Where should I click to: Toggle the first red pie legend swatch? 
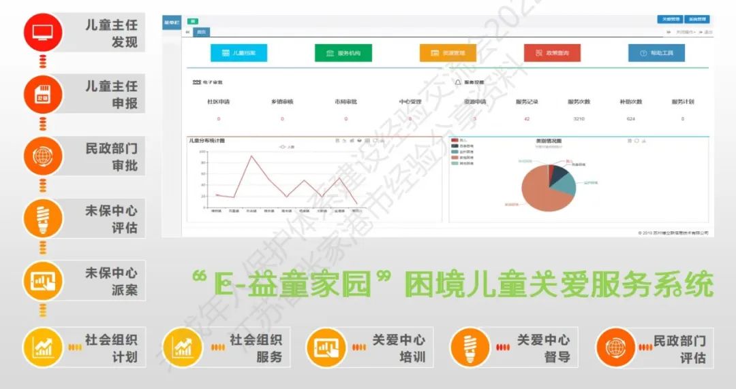pyautogui.click(x=455, y=141)
